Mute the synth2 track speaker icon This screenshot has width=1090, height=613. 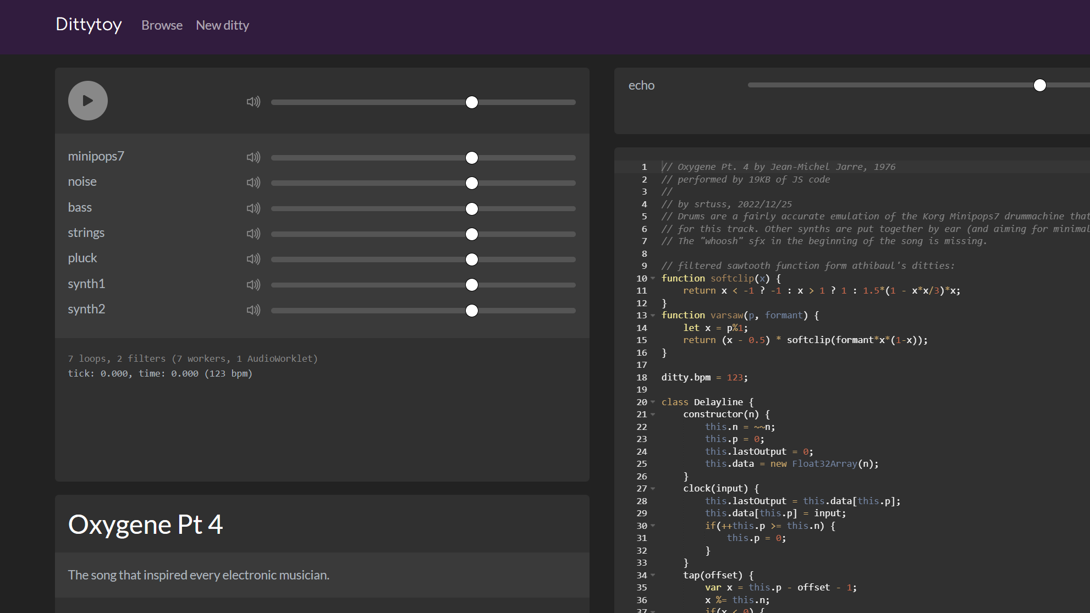tap(253, 310)
